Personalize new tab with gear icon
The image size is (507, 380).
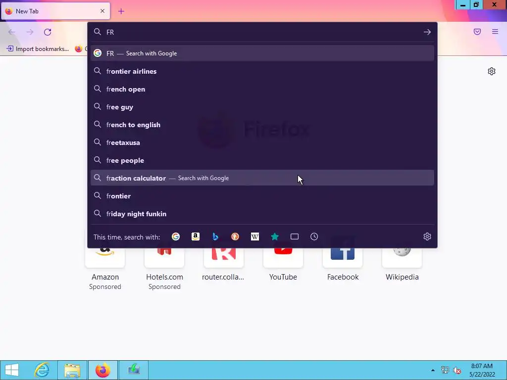[x=492, y=71]
